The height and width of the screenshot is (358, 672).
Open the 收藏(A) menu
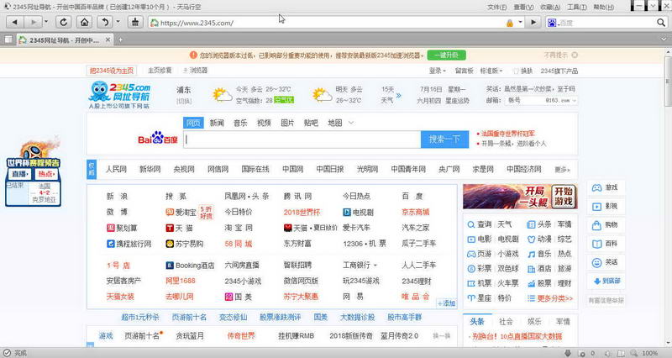[550, 7]
